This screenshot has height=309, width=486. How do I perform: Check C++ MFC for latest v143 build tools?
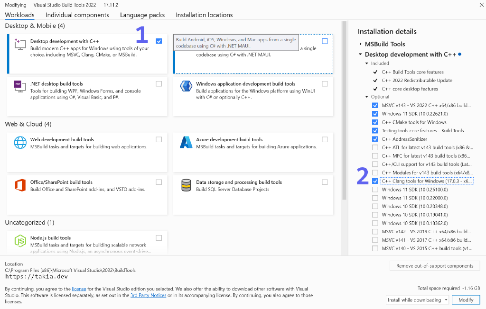click(375, 156)
